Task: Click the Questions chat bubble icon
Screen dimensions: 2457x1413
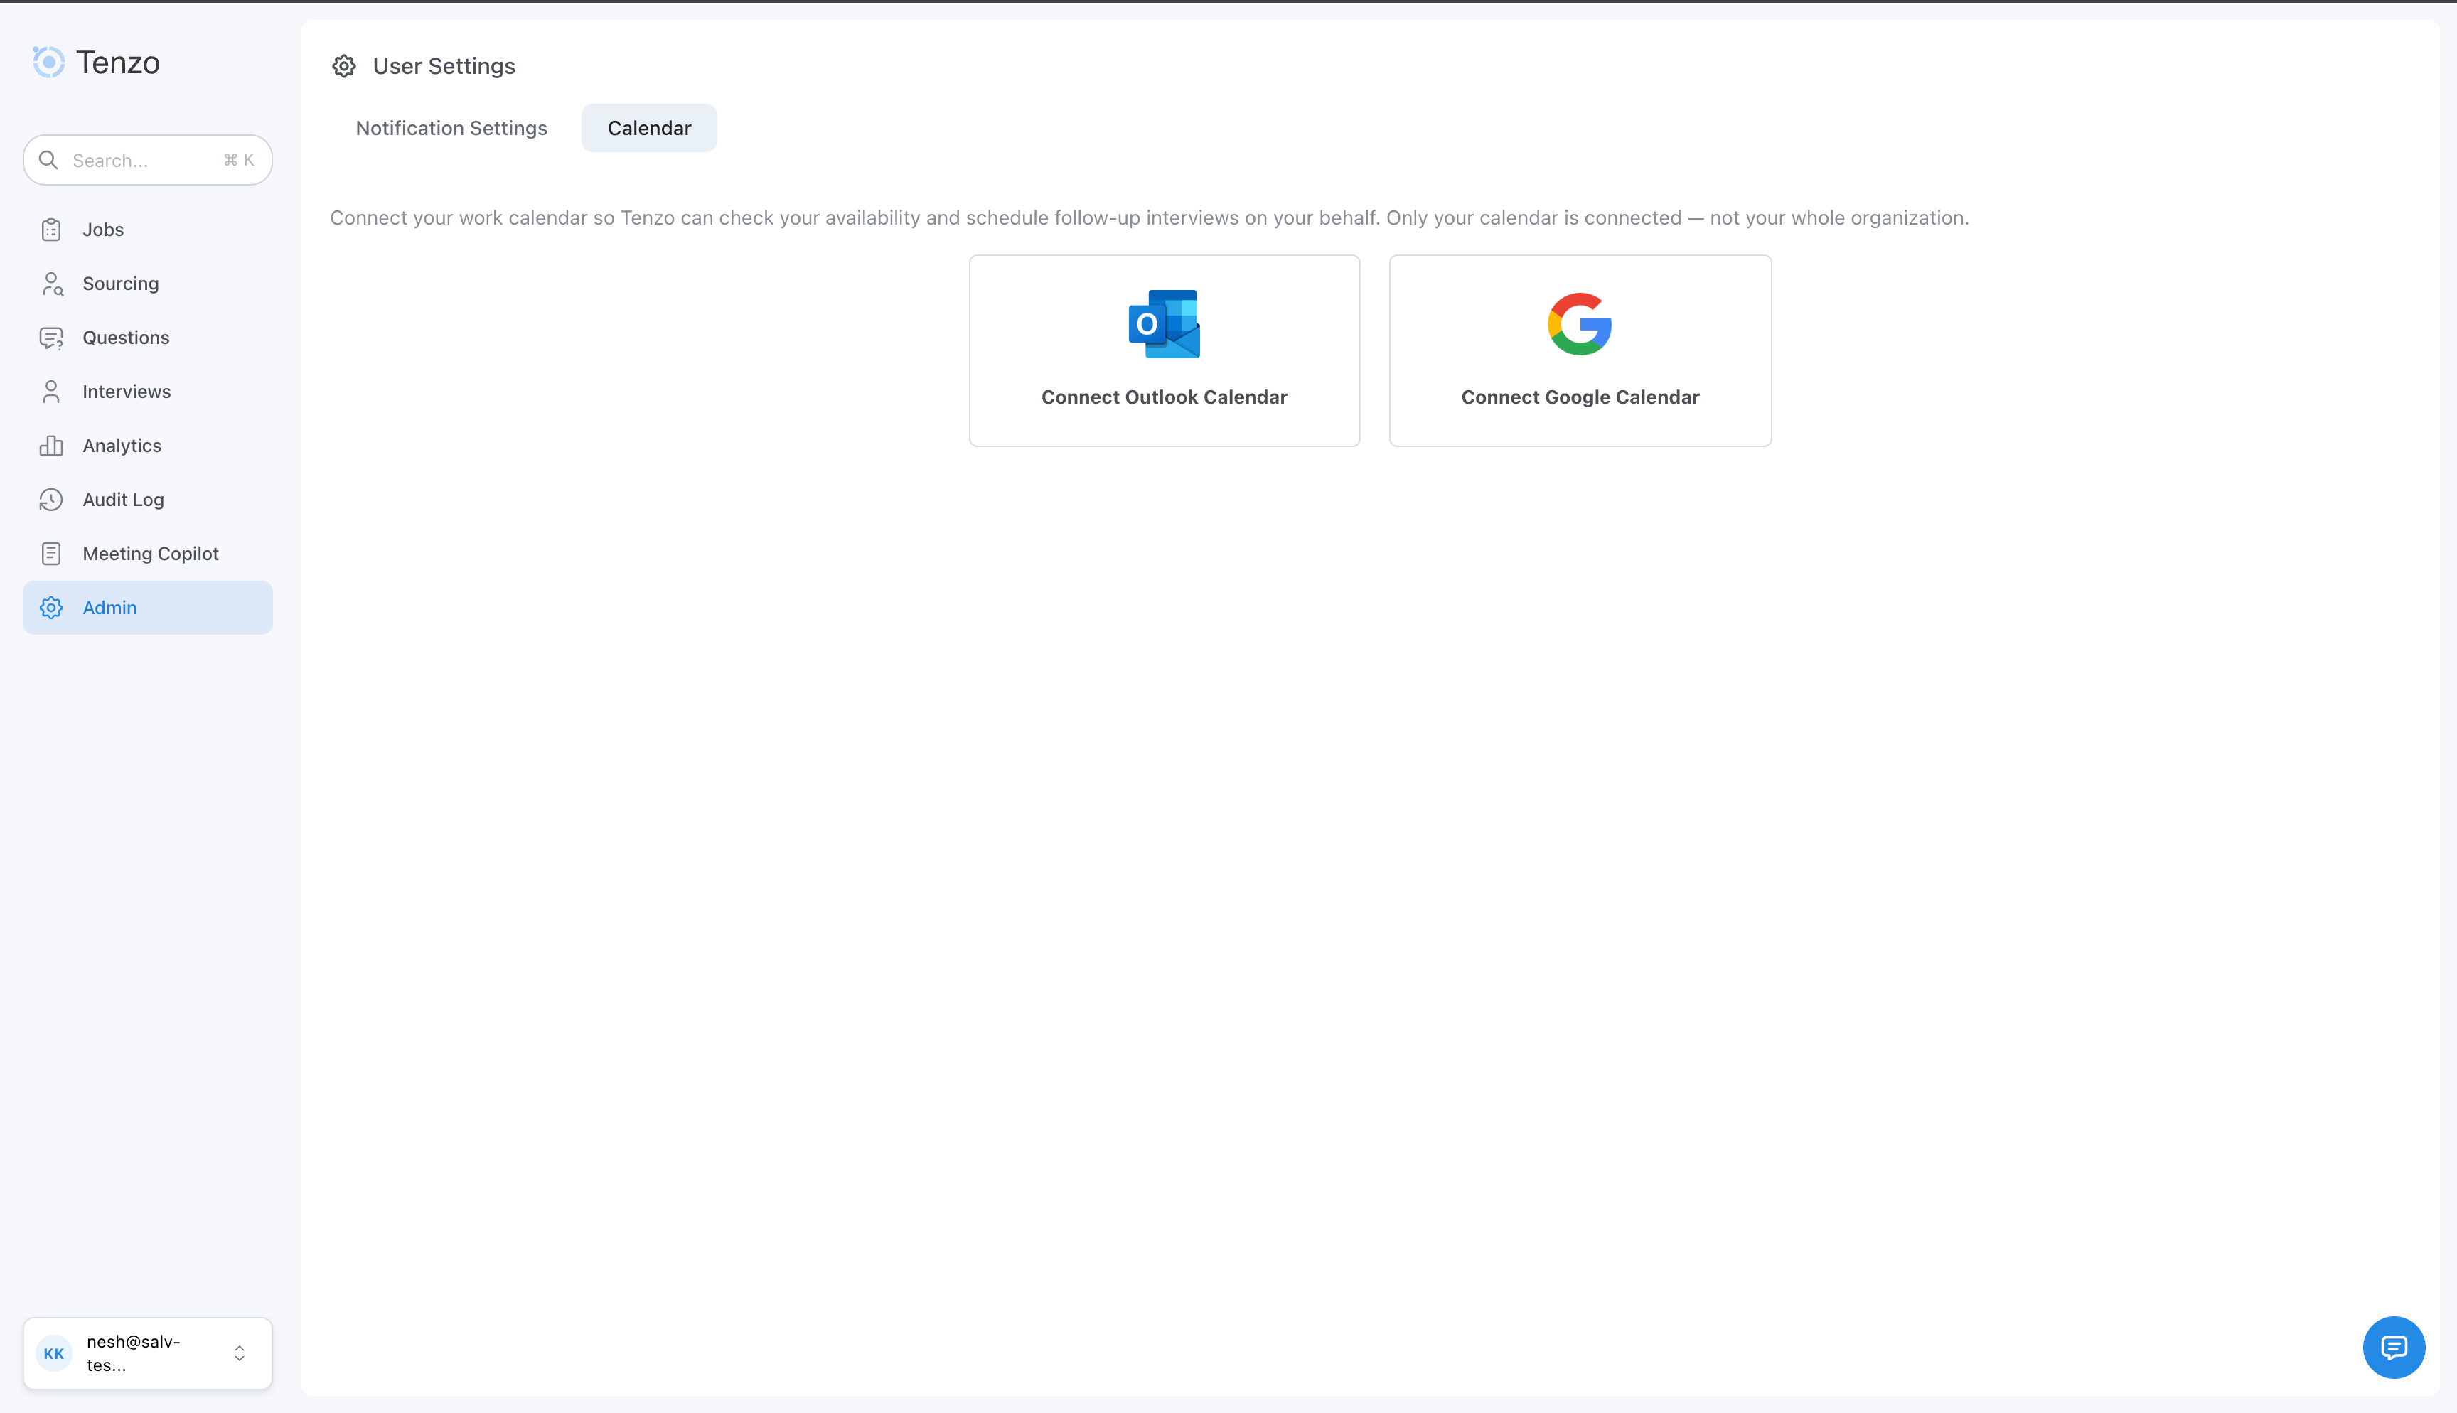Action: (x=51, y=338)
